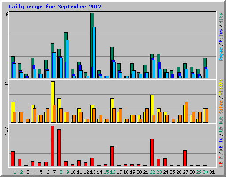This screenshot has width=226, height=177.
Task: Select day label '12' on the x-axis
Action: tap(86, 172)
